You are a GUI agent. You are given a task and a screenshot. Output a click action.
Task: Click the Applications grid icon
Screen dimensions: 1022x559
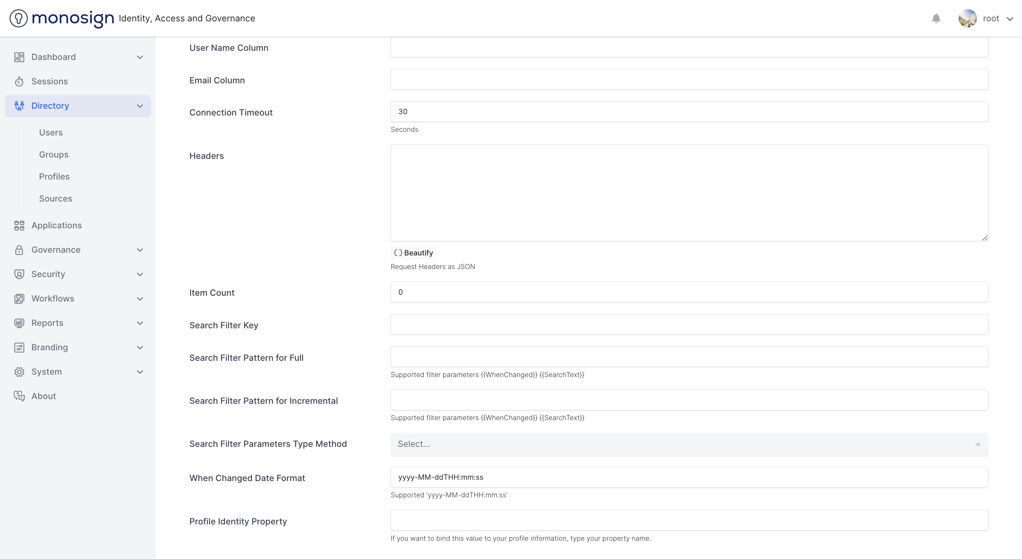point(19,225)
